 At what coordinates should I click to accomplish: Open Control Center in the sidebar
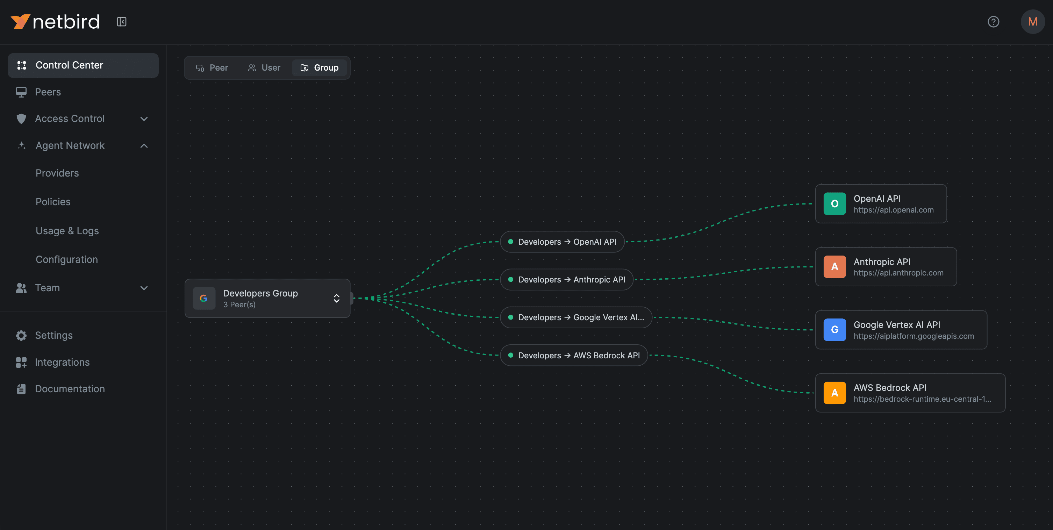coord(83,65)
